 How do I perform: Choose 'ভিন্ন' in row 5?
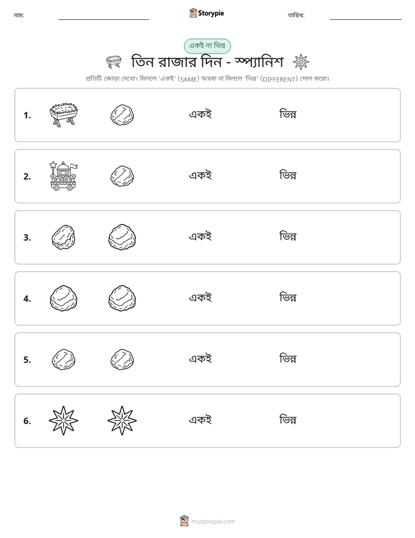[x=288, y=359]
